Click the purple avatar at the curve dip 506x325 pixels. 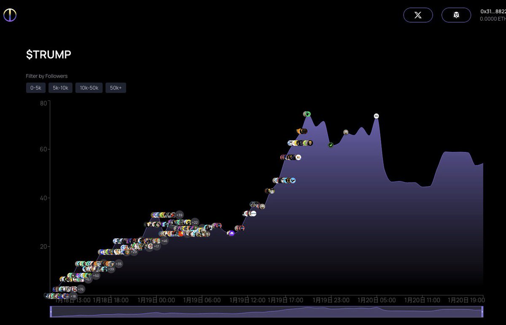pos(231,233)
